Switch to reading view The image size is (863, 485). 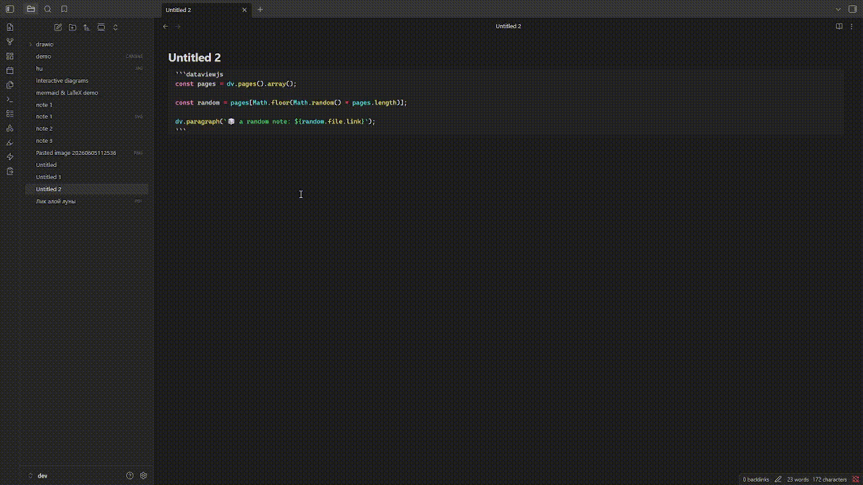[839, 26]
